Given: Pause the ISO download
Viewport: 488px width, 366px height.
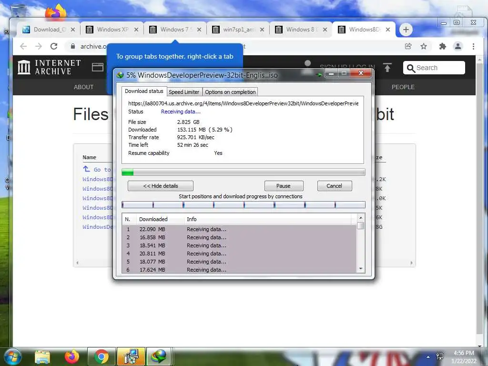Looking at the screenshot, I should [x=284, y=186].
